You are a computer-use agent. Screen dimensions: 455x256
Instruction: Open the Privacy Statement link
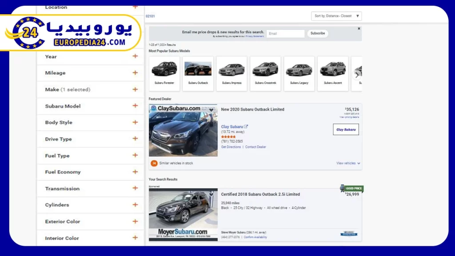tap(255, 36)
